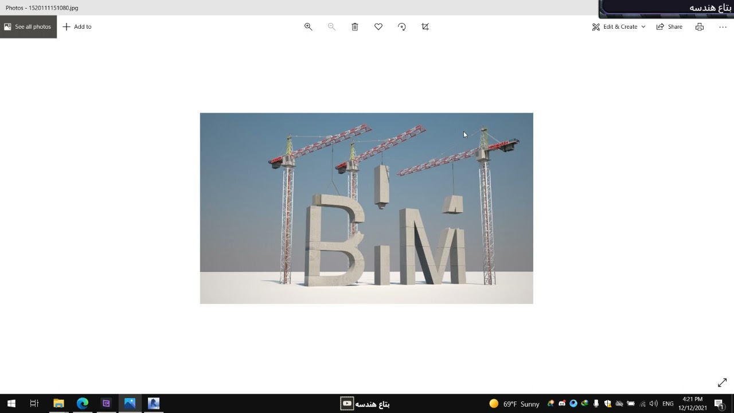Screen dimensions: 734x413
Task: Open the speaker volume control
Action: (x=654, y=403)
